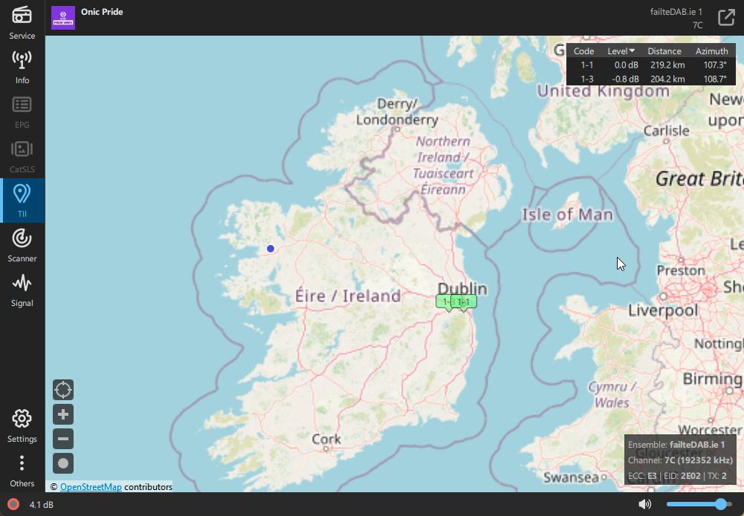Viewport: 744px width, 516px height.
Task: Click the 0.0 dB level value
Action: pyautogui.click(x=627, y=65)
